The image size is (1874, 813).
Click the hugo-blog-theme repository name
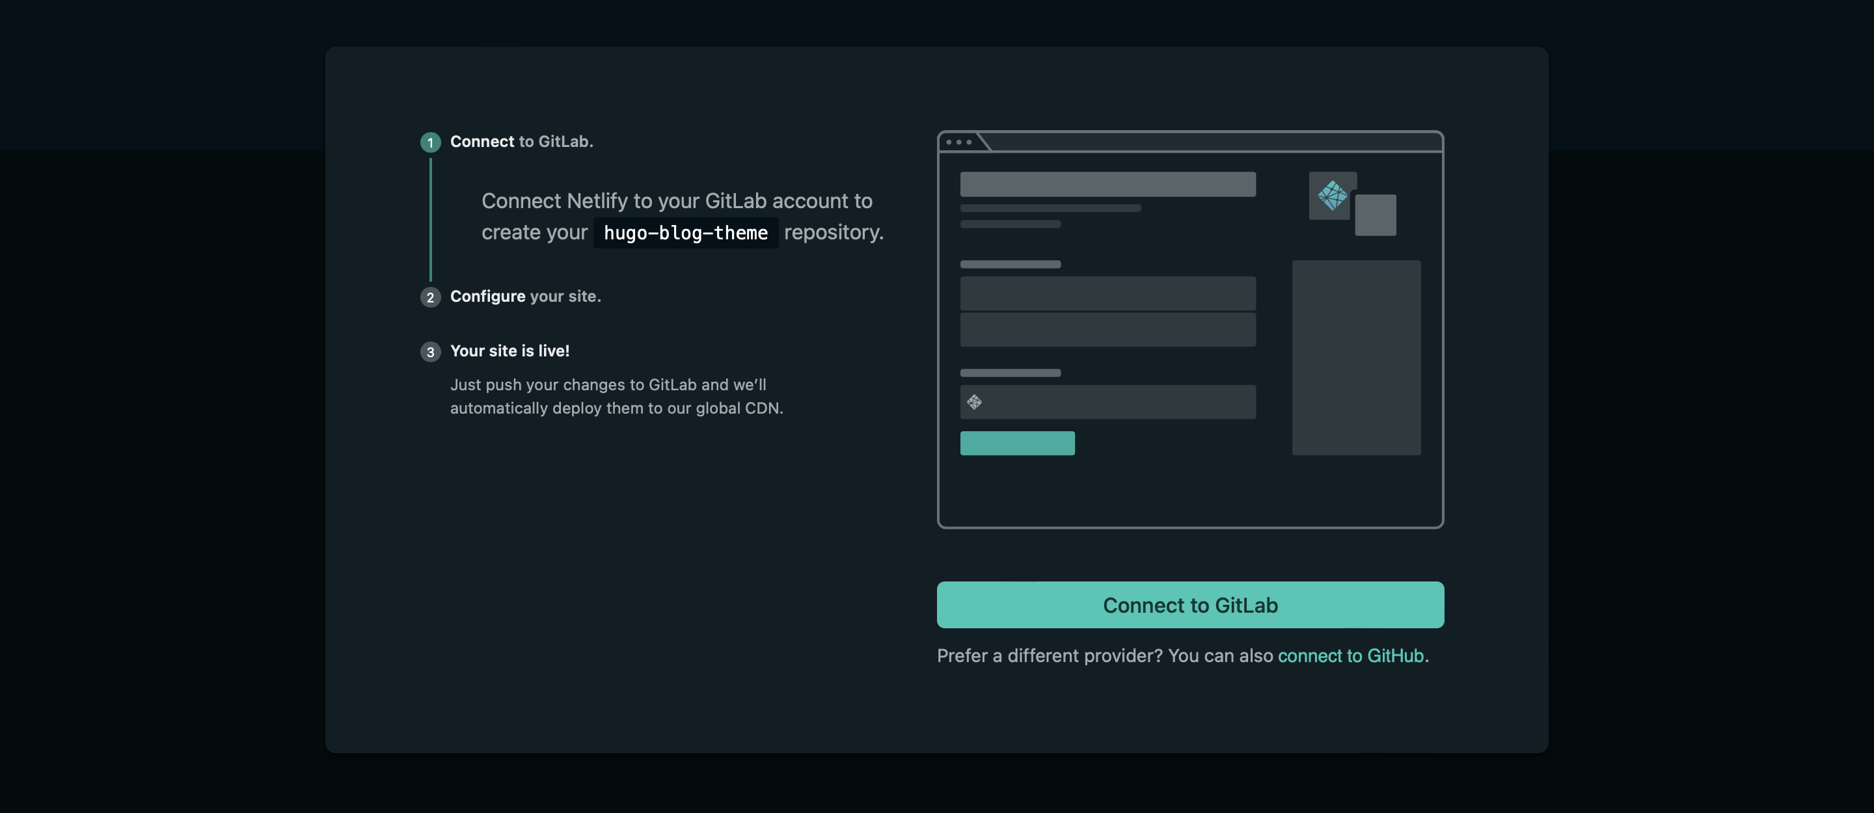(685, 232)
